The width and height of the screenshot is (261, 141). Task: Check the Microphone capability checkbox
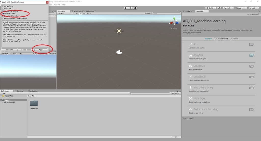(x=3, y=6)
